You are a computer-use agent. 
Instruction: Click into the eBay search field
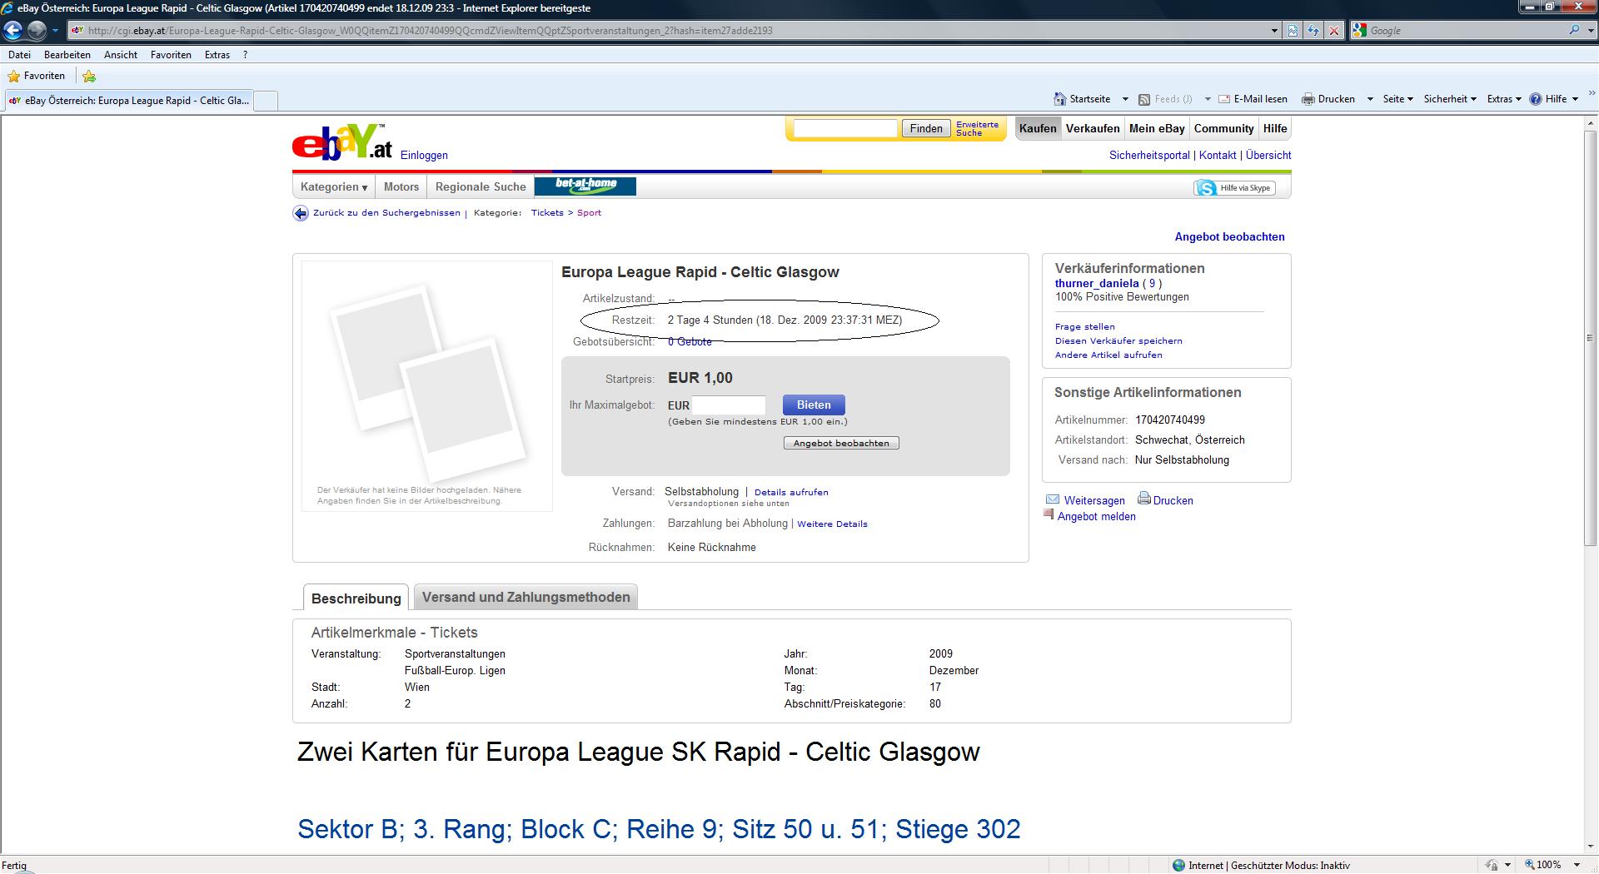pos(844,128)
